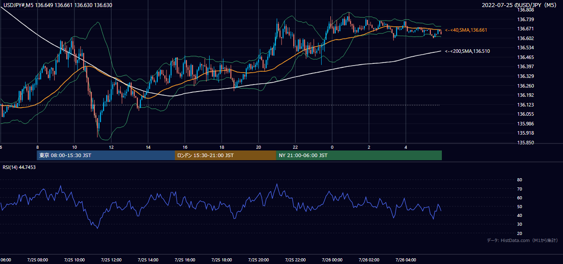Click the NY 21:00-06:00 JST session bar
This screenshot has width=563, height=264.
tap(359, 155)
